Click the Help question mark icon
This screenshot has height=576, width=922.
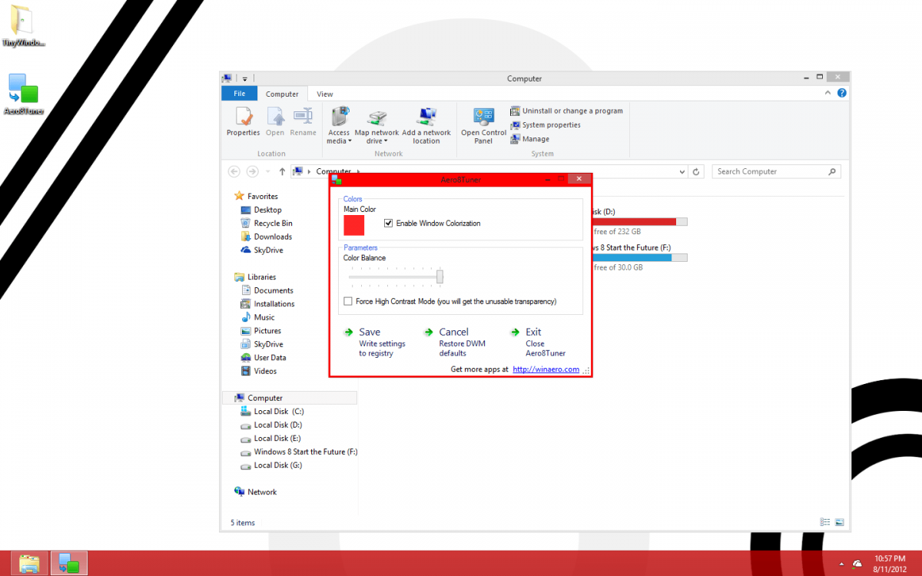point(842,93)
